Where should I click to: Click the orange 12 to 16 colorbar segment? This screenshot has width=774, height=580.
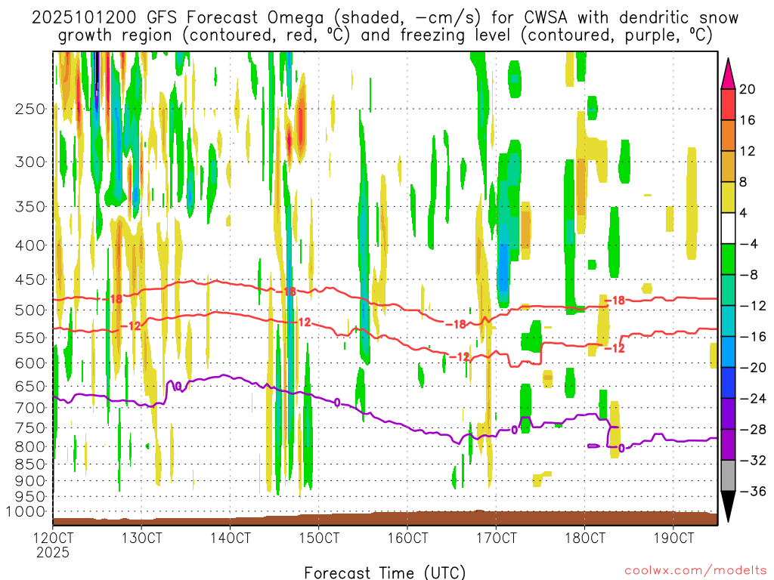coord(728,136)
